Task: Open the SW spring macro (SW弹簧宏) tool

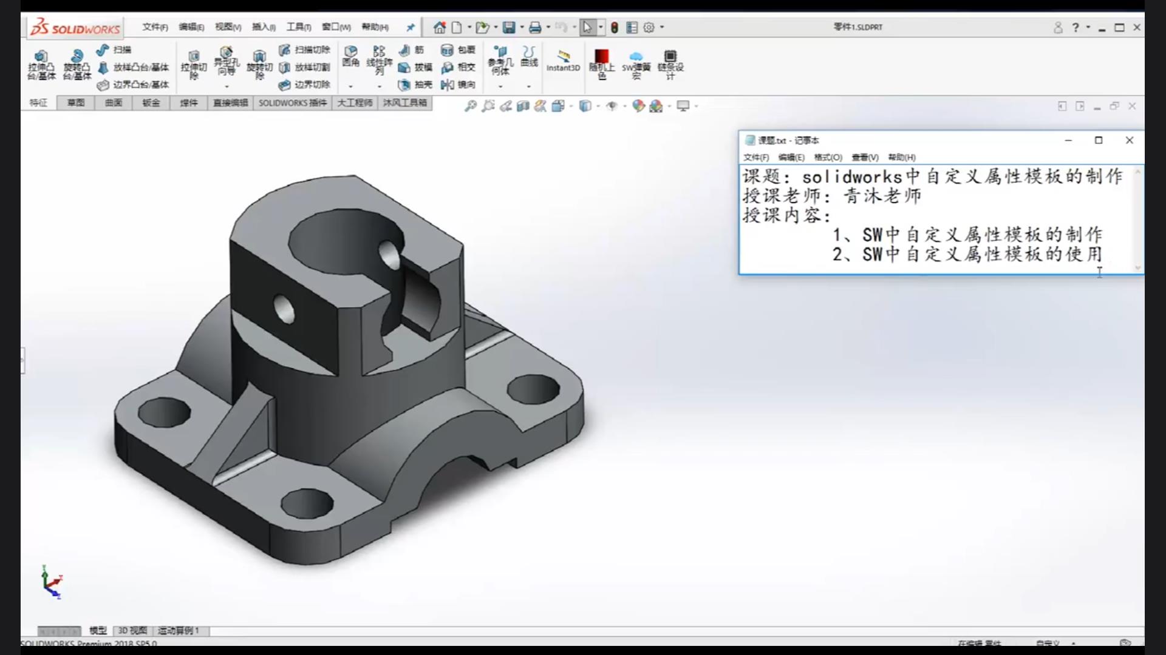Action: coord(636,64)
